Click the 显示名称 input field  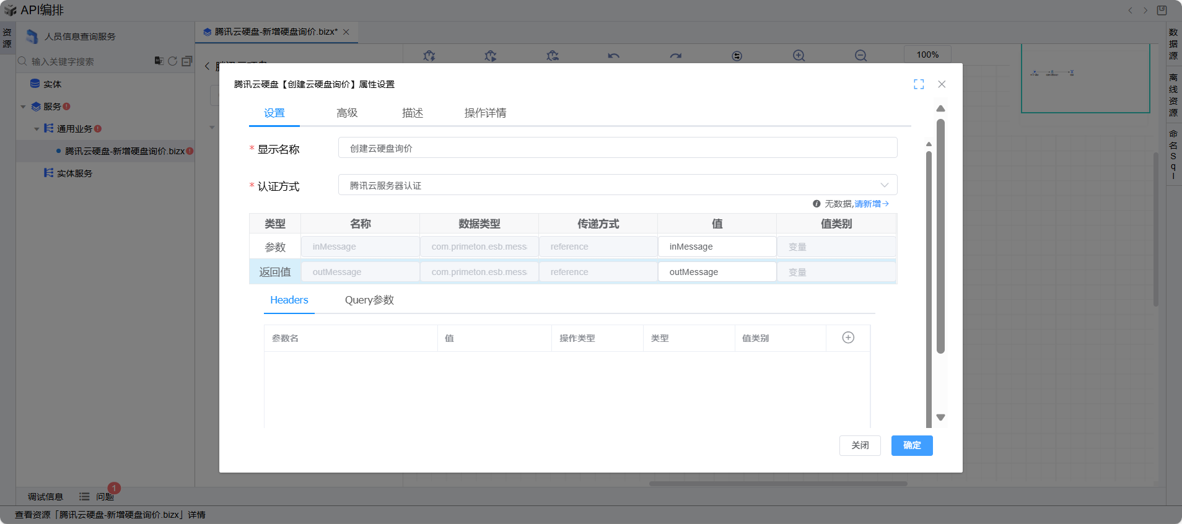point(617,148)
